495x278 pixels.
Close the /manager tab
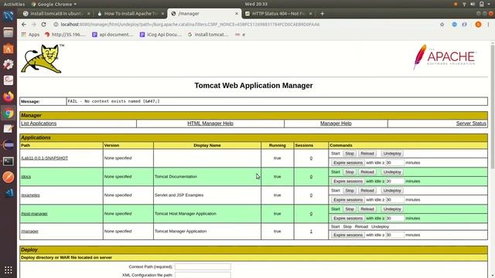[237, 14]
